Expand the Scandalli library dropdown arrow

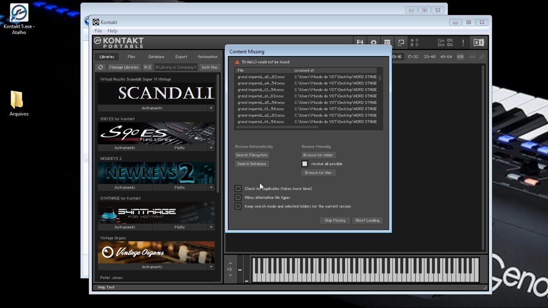(x=211, y=108)
